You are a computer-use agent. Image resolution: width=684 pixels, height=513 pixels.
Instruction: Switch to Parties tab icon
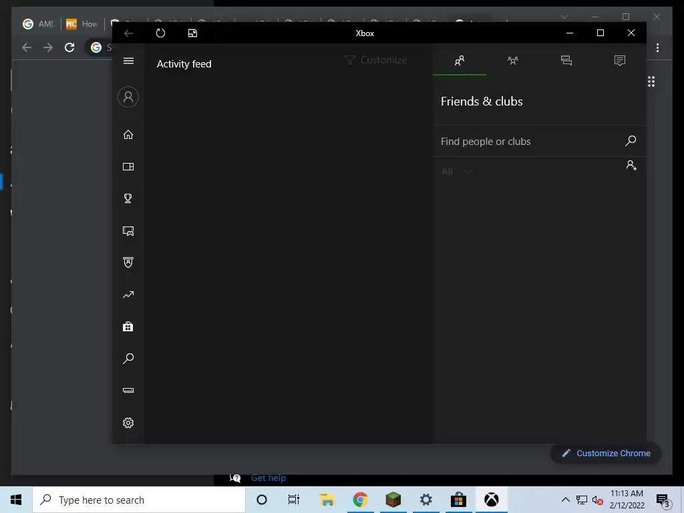pyautogui.click(x=513, y=61)
